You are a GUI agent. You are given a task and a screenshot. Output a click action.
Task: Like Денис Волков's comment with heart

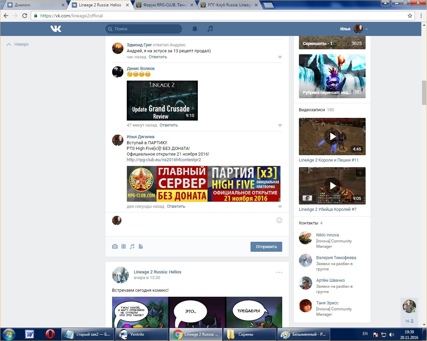pyautogui.click(x=280, y=125)
